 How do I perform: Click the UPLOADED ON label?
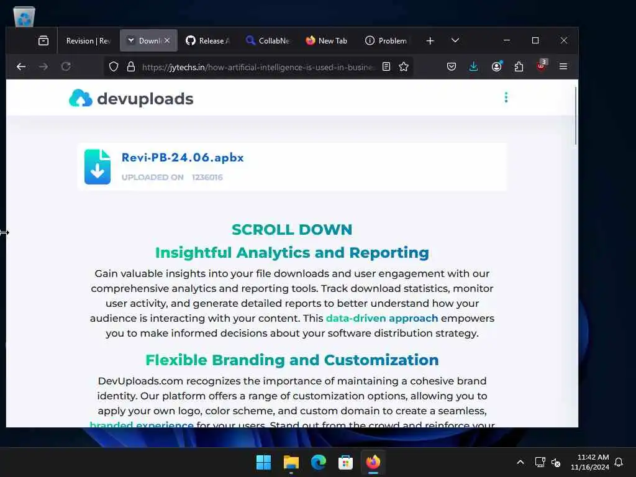pos(153,177)
